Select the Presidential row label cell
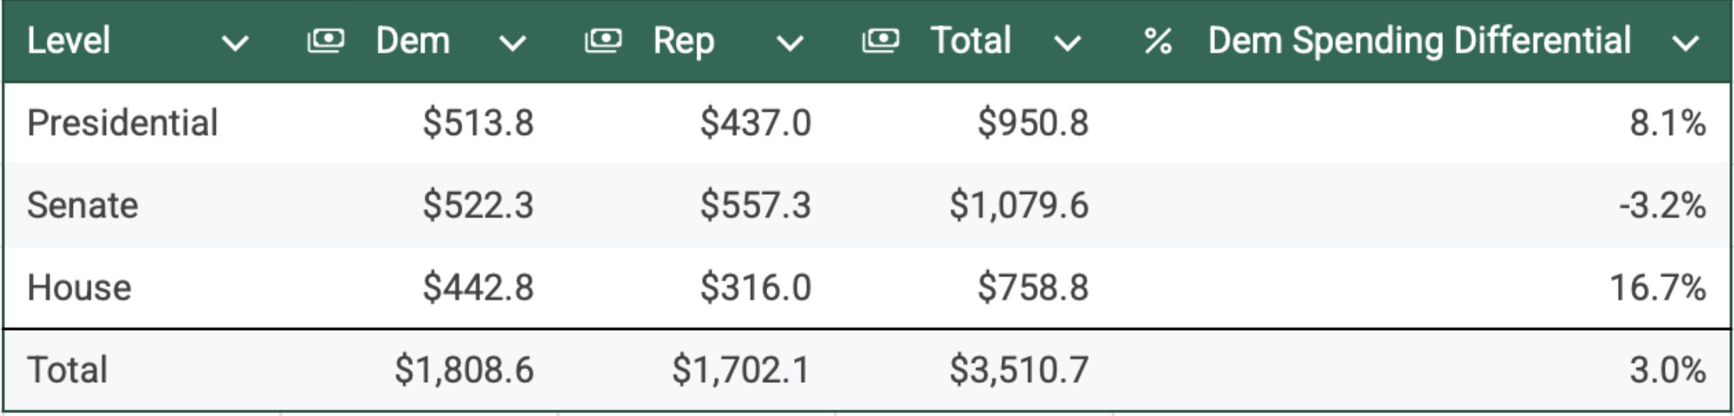Screen dimensions: 1734x416 123,123
